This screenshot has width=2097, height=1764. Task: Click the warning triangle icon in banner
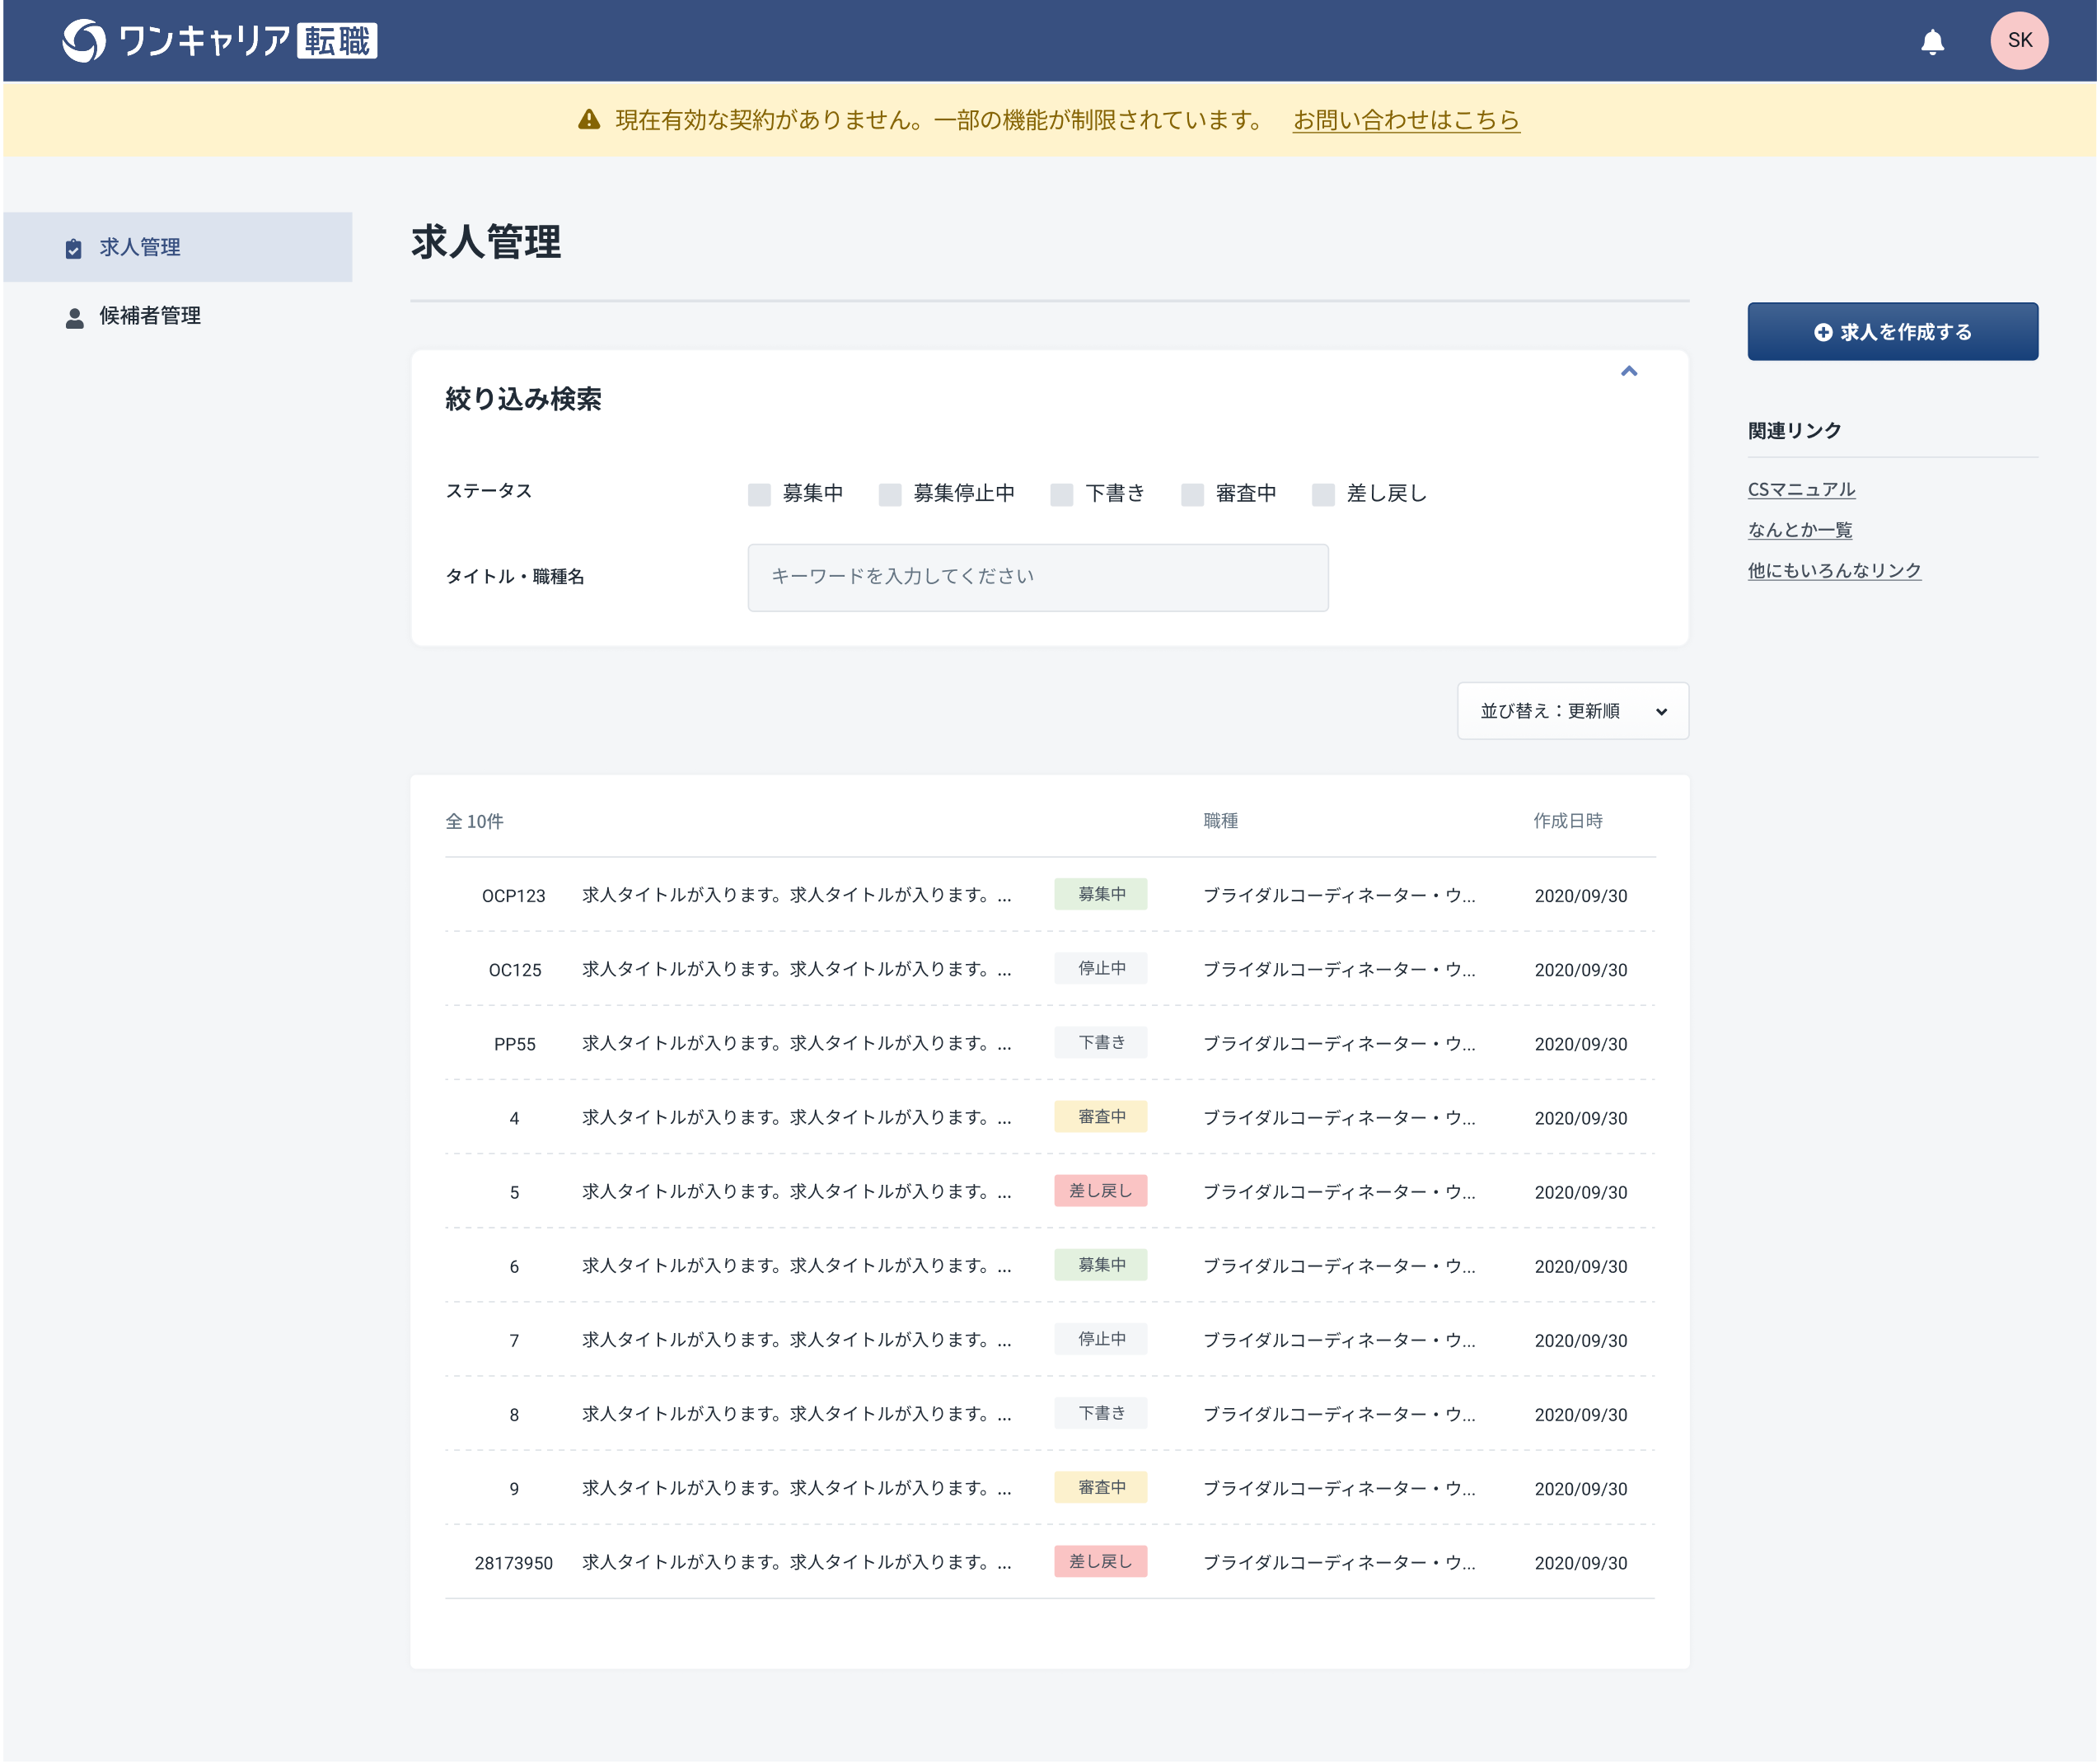[x=589, y=120]
